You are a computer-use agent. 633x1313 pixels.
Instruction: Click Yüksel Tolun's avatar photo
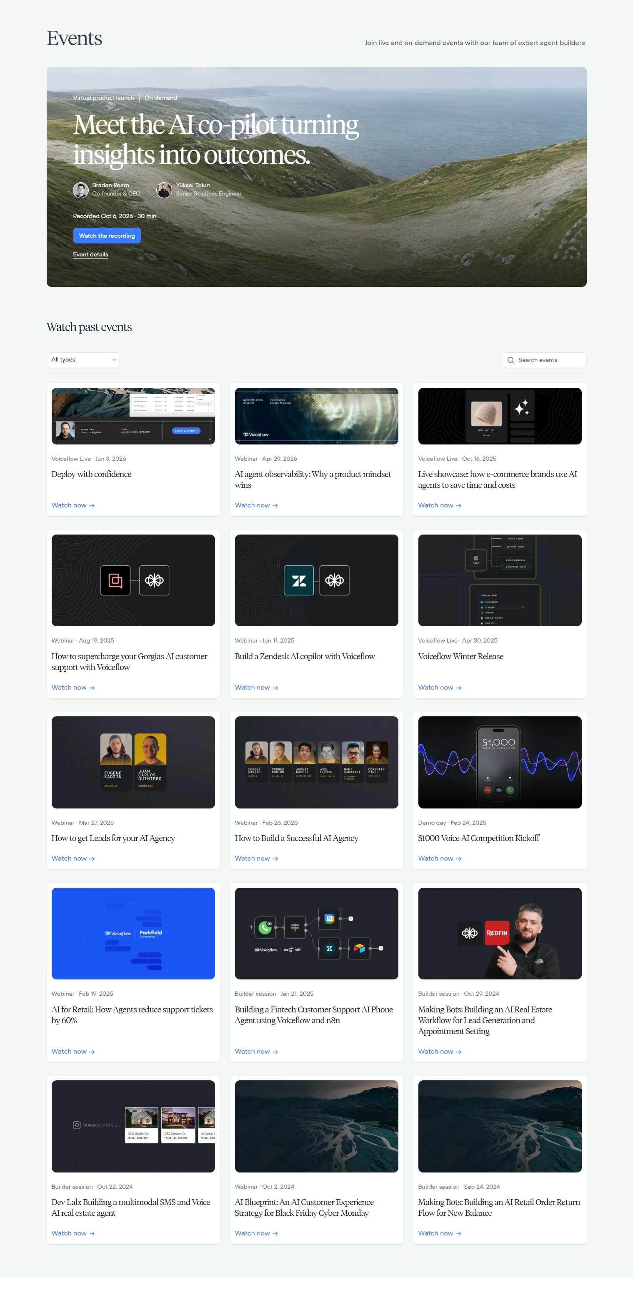pos(164,190)
